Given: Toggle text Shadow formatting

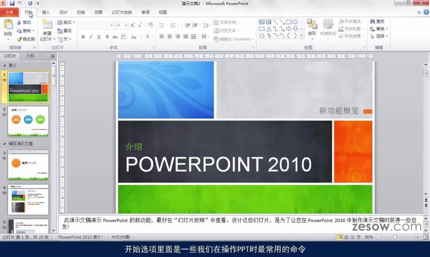Looking at the screenshot, I should click(107, 37).
